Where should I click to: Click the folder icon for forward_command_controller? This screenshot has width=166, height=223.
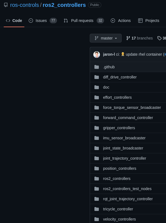point(97,118)
